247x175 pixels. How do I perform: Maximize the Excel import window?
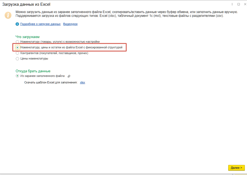239,4
